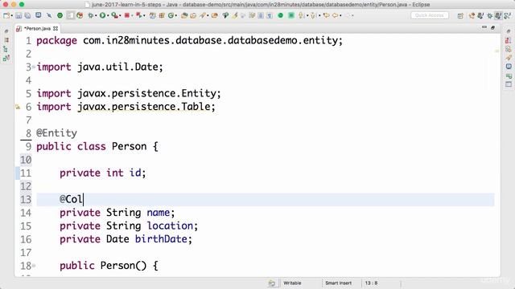
Task: Click the red square stop icon
Action: coord(127,15)
